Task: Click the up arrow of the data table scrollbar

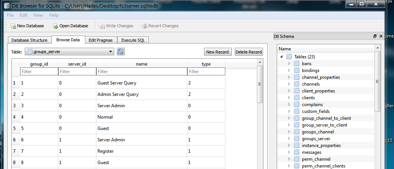Action: coord(260,62)
